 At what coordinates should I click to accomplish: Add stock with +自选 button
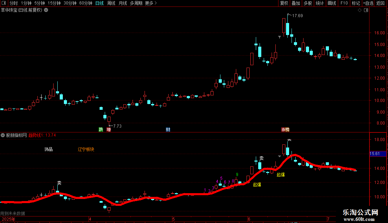[368, 3]
